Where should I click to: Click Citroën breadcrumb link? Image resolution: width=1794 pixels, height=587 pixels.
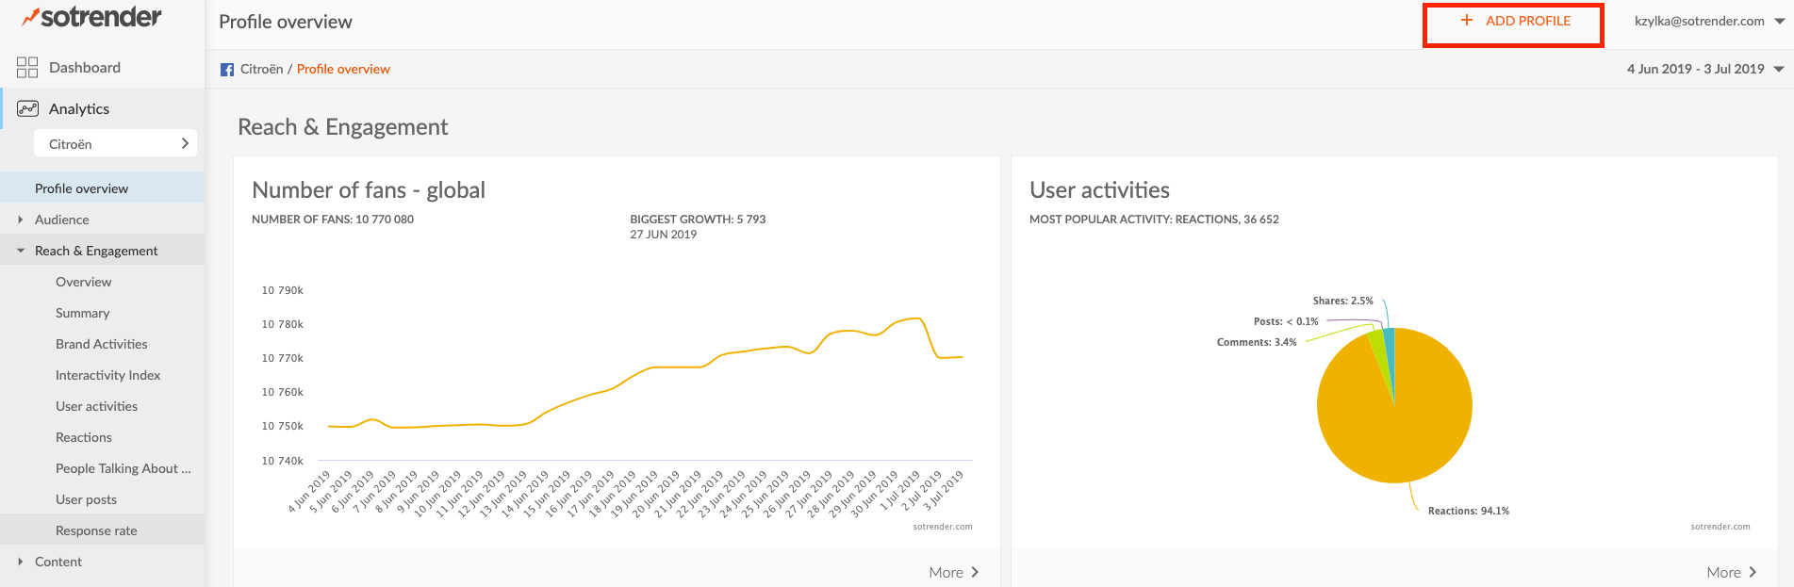(261, 69)
